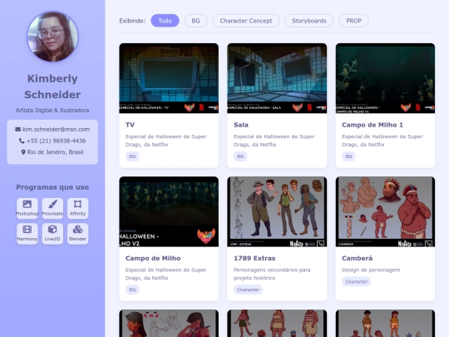Click the Character tag on 1789 Extras
Viewport: 449px width, 337px height.
248,290
